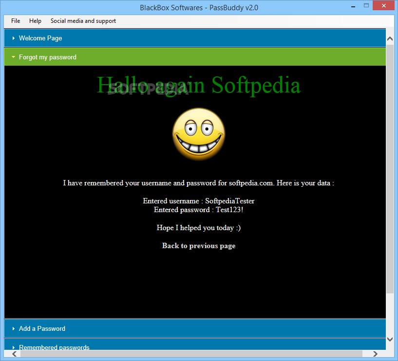
Task: Open Social media and support menu
Action: 83,21
